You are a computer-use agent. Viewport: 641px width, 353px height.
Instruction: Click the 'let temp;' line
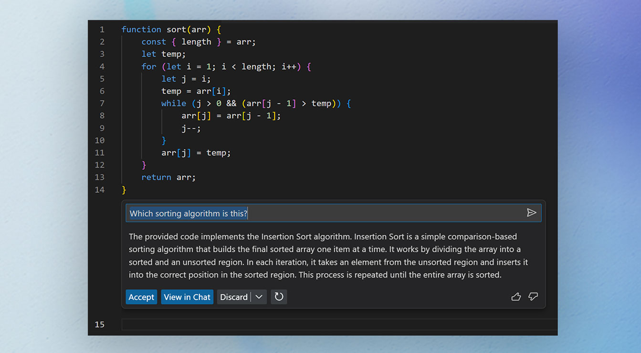[x=164, y=54]
